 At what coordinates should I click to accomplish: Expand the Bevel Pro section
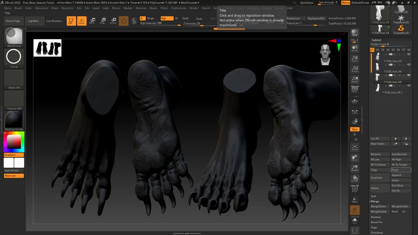pyautogui.click(x=377, y=222)
